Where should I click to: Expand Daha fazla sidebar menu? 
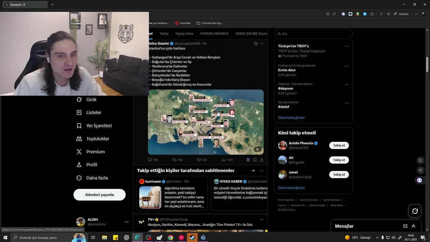[92, 178]
